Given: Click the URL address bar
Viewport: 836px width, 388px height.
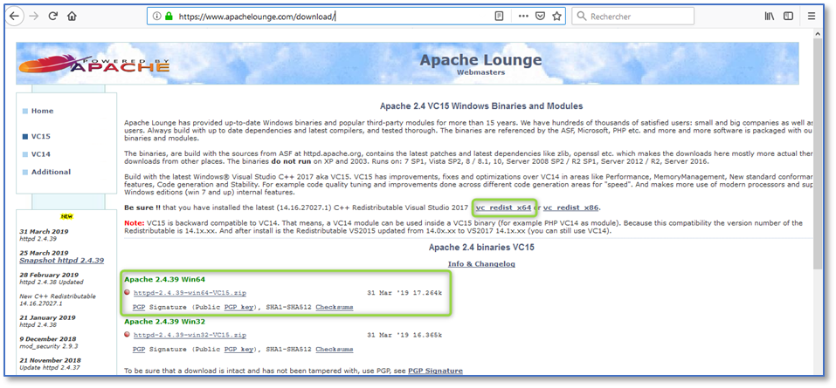Looking at the screenshot, I should pos(332,16).
